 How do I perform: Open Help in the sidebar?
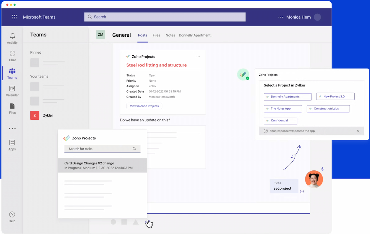12,217
